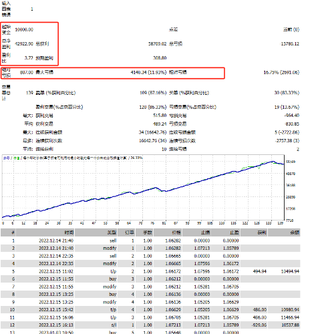This screenshot has width=316, height=334.
Task: Click the loss value -929.06
Action: pos(259,325)
